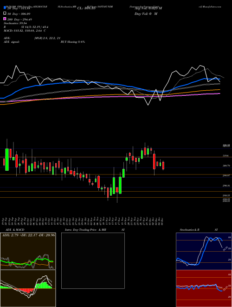Select the '200 Day = 294.49' legend text
The width and height of the screenshot is (232, 307).
click(20, 20)
